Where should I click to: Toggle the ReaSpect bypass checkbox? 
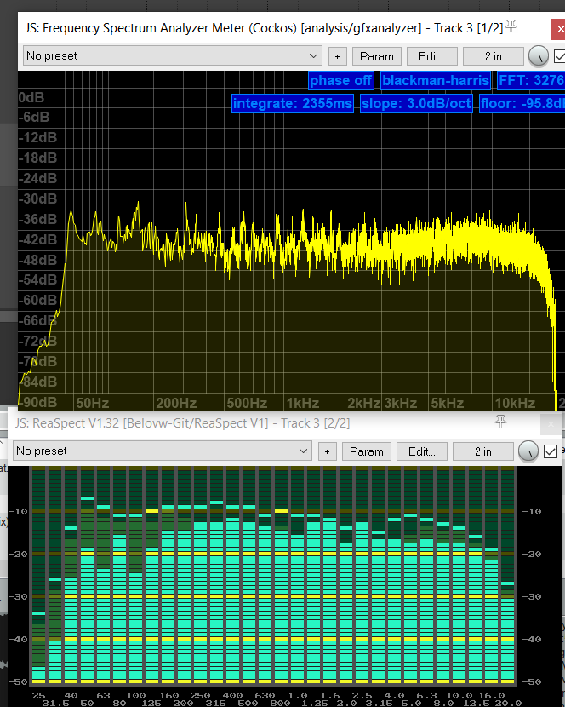(x=551, y=451)
